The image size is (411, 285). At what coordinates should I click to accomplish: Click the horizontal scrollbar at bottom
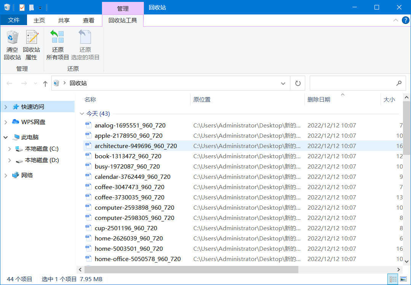[x=191, y=269]
